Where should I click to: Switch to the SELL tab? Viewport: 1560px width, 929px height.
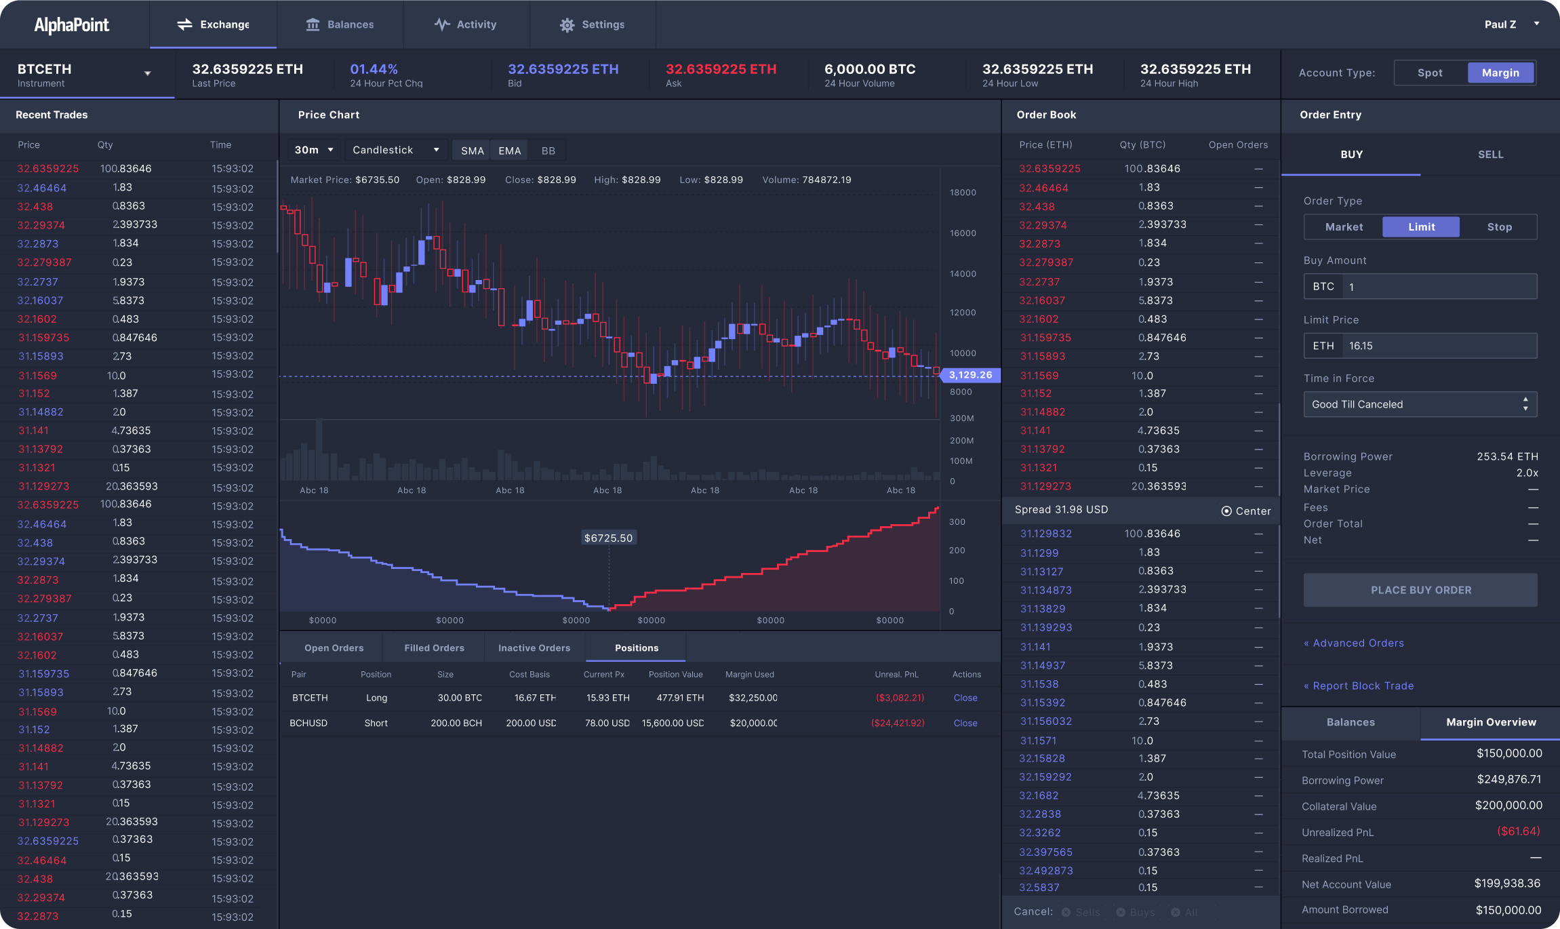coord(1490,155)
